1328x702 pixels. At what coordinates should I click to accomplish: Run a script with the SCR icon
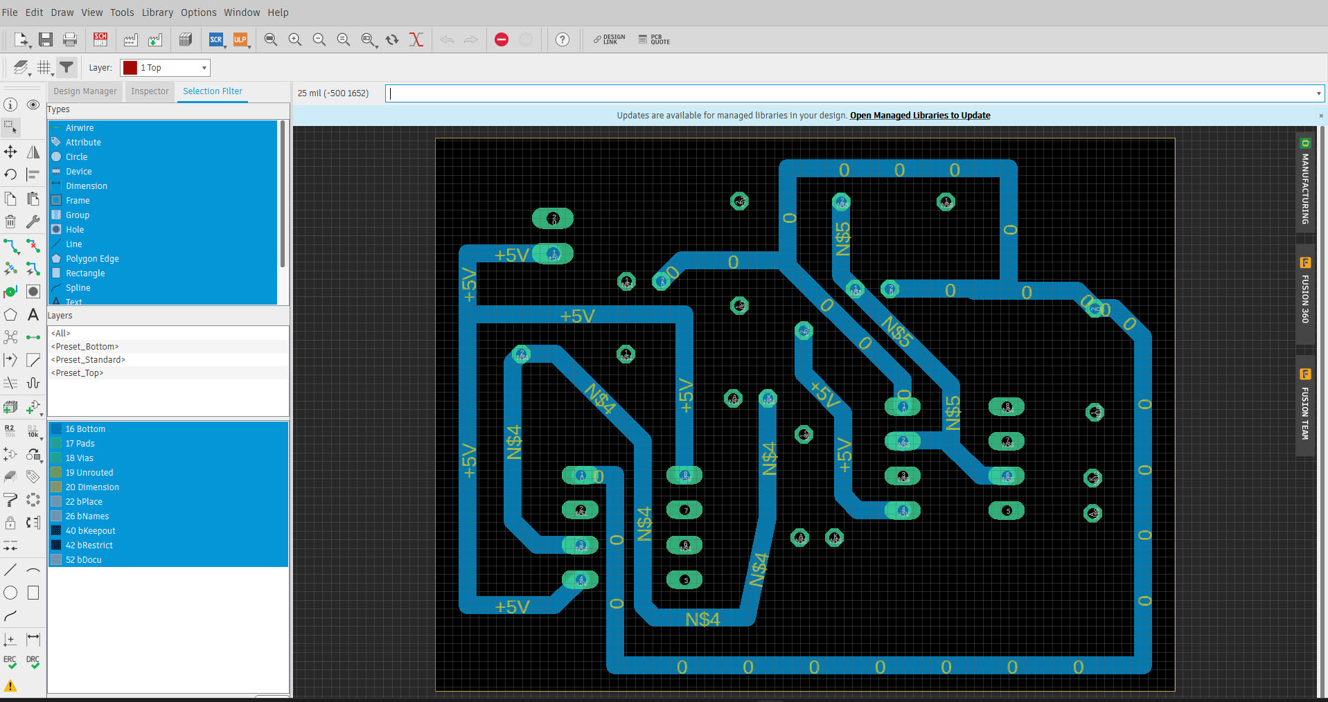216,39
